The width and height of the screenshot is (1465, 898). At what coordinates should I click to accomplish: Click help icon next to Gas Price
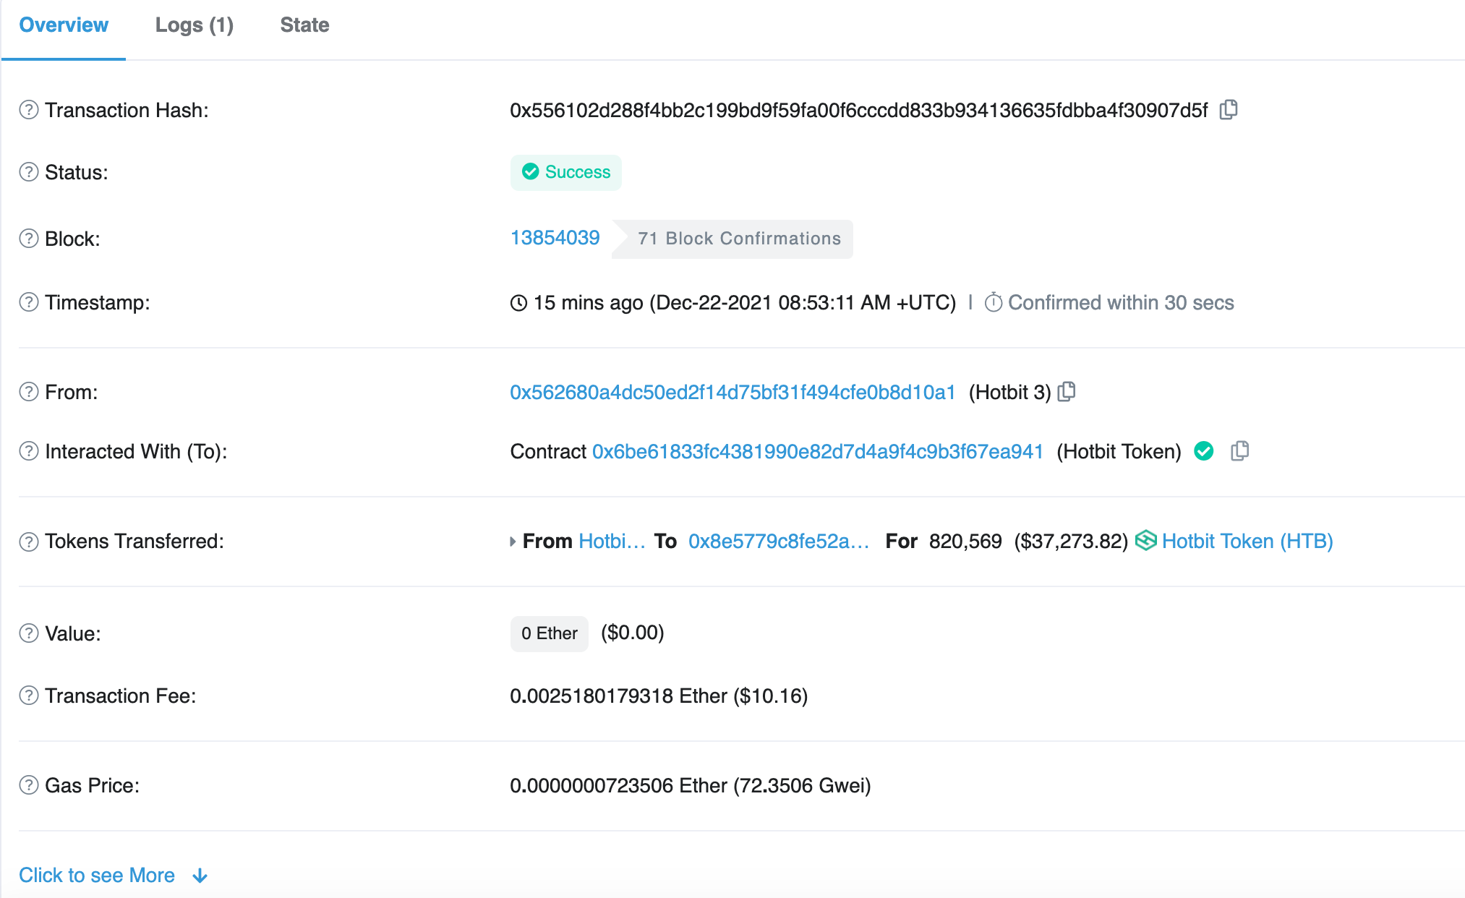[28, 785]
